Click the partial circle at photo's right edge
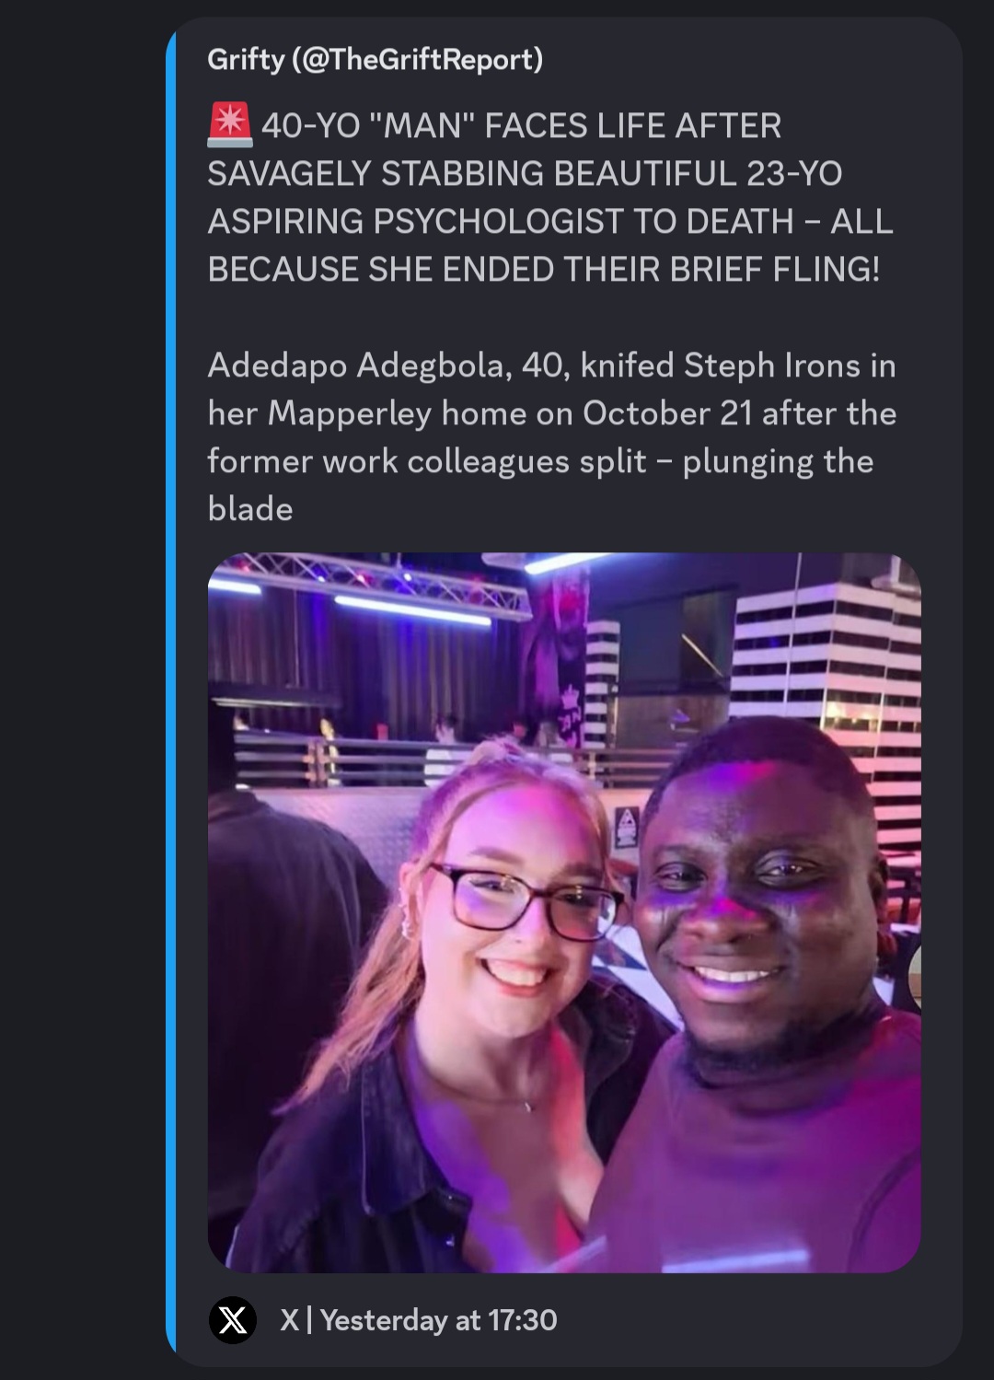The height and width of the screenshot is (1380, 994). (914, 978)
